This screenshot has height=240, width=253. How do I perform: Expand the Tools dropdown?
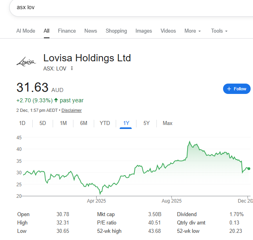click(219, 31)
